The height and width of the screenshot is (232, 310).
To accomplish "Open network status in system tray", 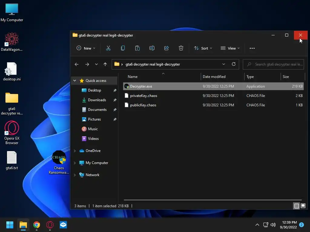I will (x=266, y=225).
